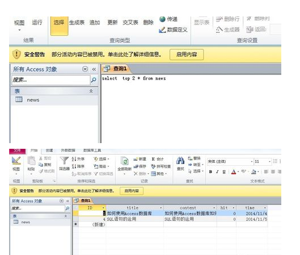Click 视图 button in SQL query ribbon
Screen dimensions: 300x255
point(19,24)
